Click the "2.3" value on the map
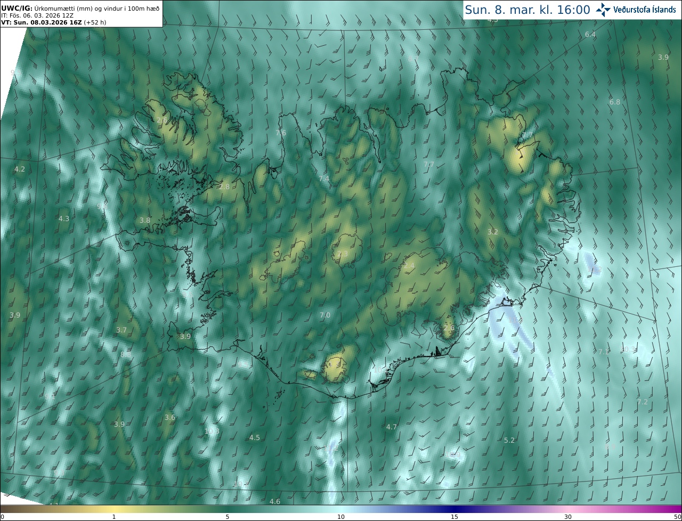682x521 pixels. [x=343, y=254]
